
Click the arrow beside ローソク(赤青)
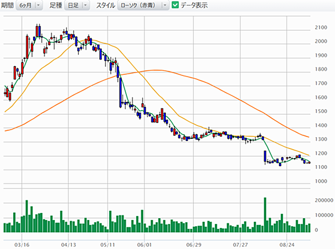165,5
